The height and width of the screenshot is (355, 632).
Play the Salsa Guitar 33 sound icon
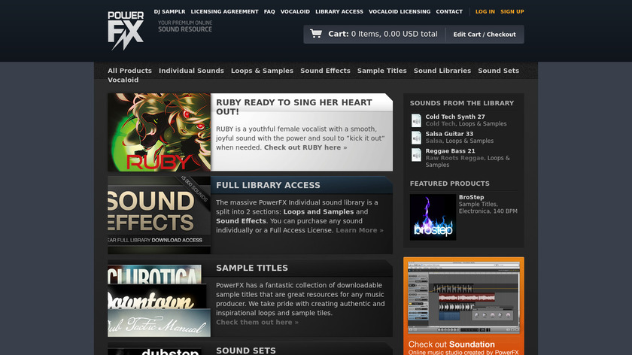pos(416,138)
